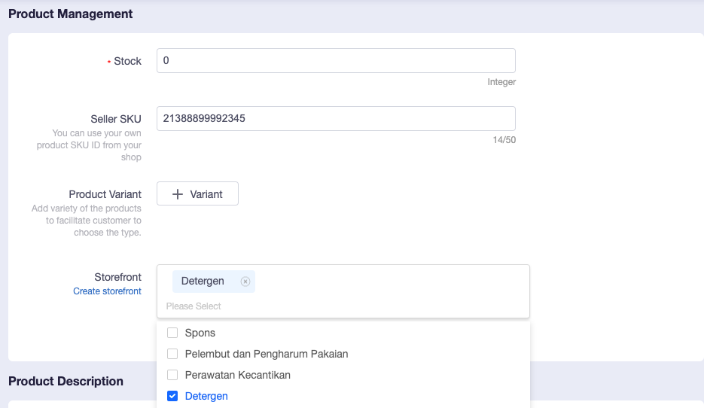This screenshot has width=704, height=408.
Task: Click the Seller SKU field label
Action: coord(116,119)
